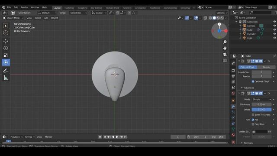Open the Output properties tab
This screenshot has height=156, width=277.
coord(233,76)
